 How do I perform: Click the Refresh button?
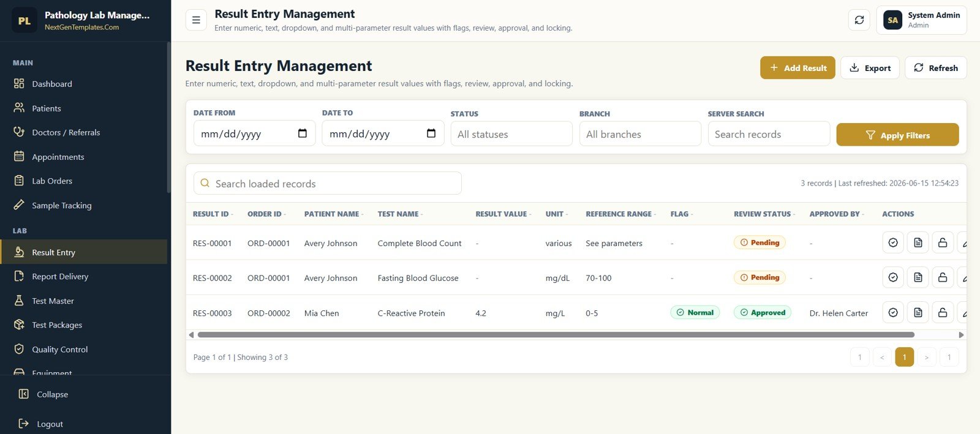pos(936,67)
